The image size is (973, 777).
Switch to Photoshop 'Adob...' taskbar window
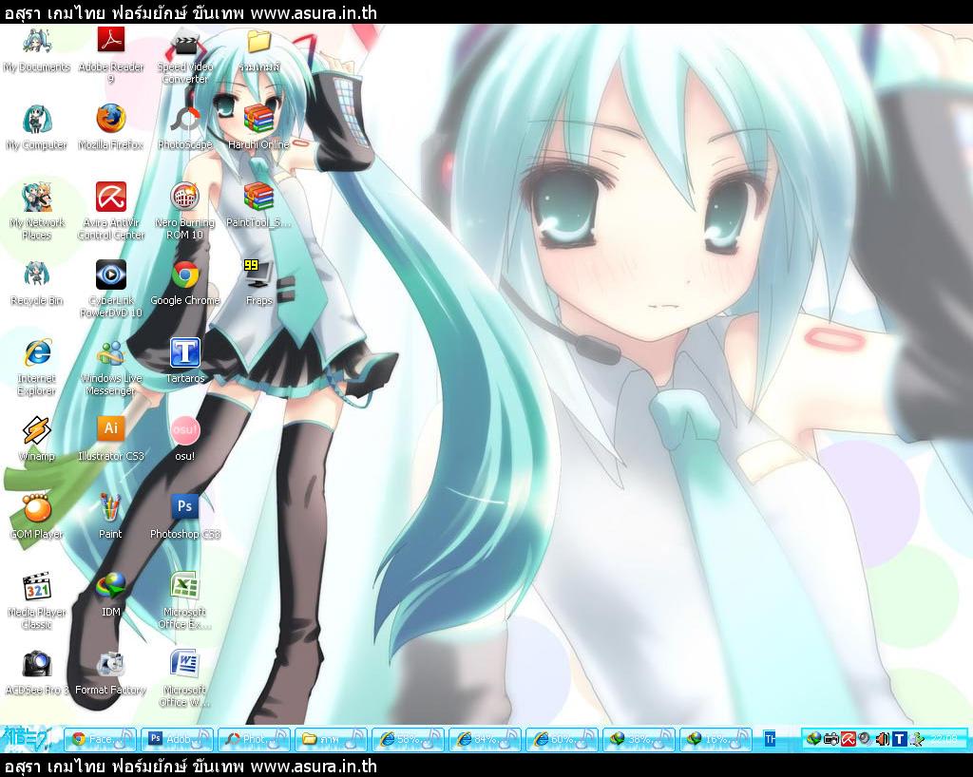[x=178, y=739]
